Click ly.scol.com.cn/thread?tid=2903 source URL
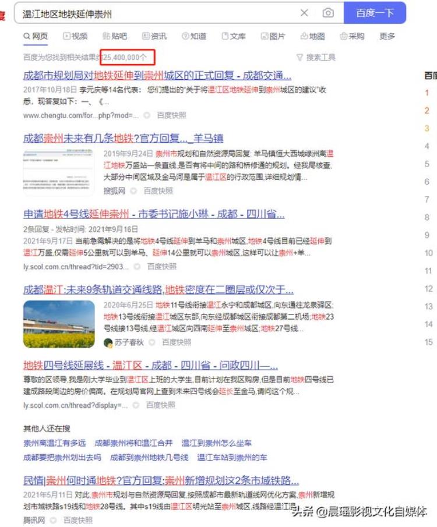Viewport: 437px width, 527px height. tap(76, 267)
